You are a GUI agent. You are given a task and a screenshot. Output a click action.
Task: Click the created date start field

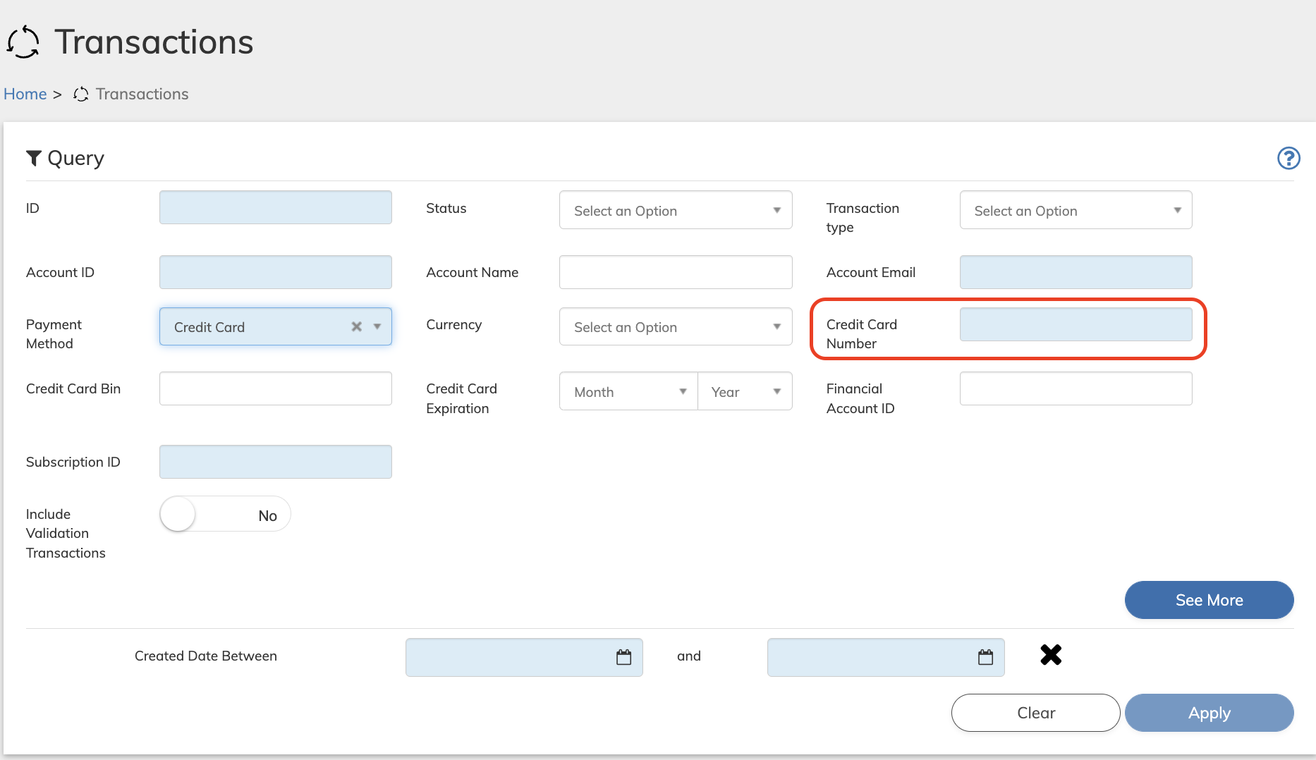524,657
